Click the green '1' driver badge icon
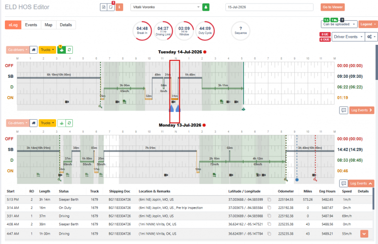 point(326,20)
